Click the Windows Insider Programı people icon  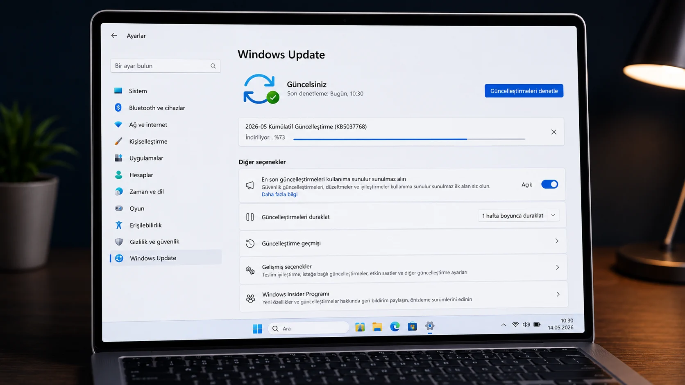coord(251,298)
